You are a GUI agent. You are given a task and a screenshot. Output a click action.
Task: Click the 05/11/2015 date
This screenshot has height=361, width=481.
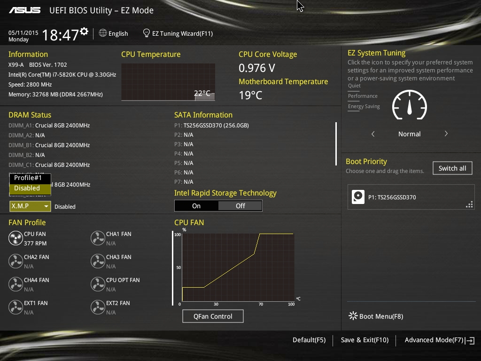point(23,33)
